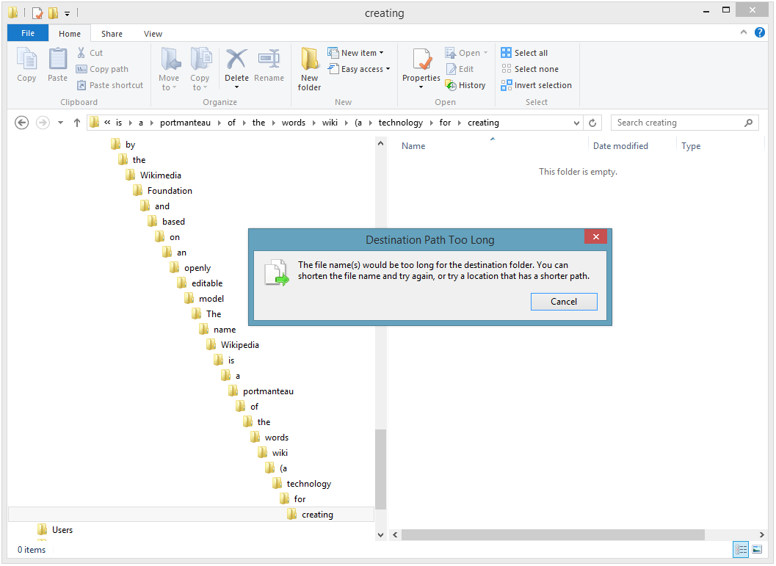Select the words folder in tree
The image size is (776, 566).
point(269,438)
